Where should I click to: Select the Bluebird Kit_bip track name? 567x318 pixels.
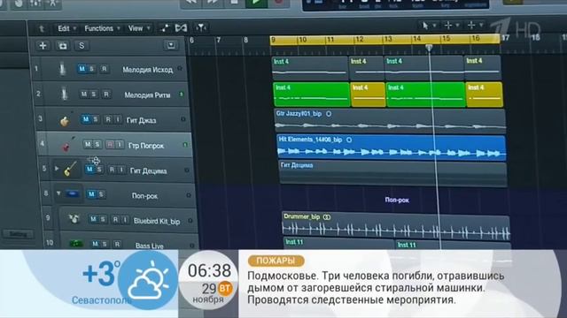coord(157,221)
